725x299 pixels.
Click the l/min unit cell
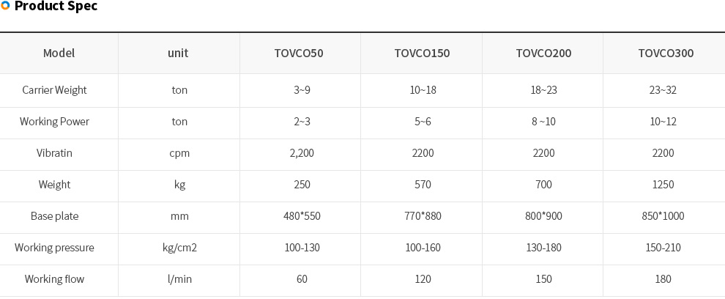coord(179,278)
